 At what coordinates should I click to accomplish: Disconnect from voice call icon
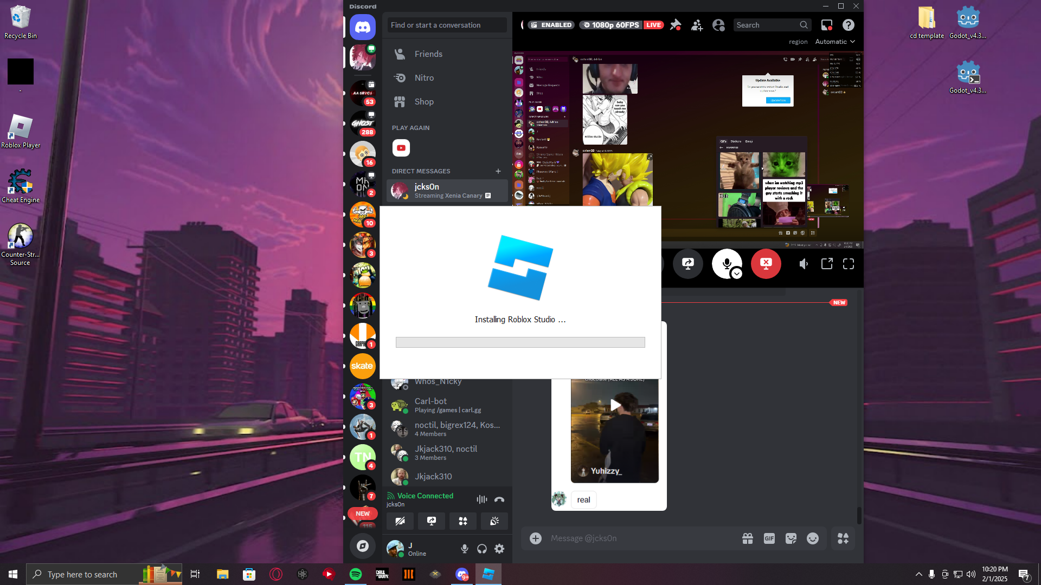click(x=499, y=499)
